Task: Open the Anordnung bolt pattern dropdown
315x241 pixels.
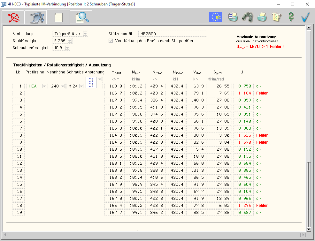Action: [100, 79]
